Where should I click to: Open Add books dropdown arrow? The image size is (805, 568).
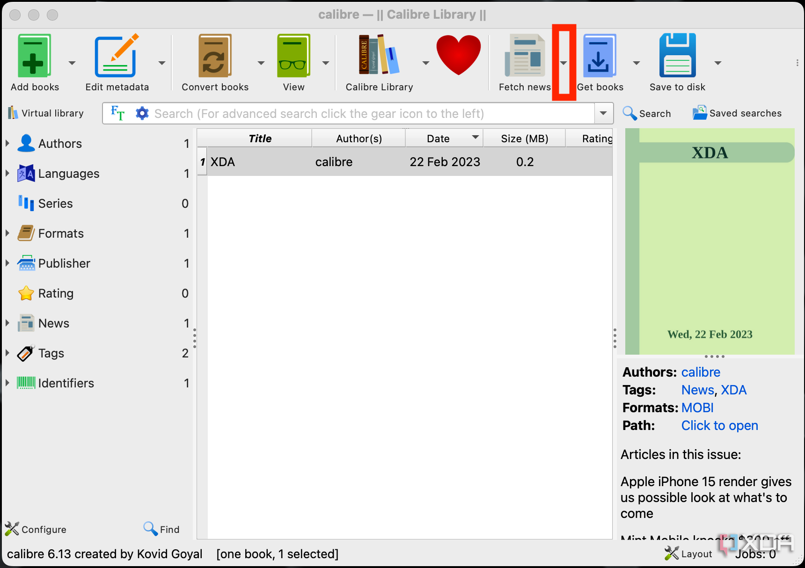[x=72, y=63]
